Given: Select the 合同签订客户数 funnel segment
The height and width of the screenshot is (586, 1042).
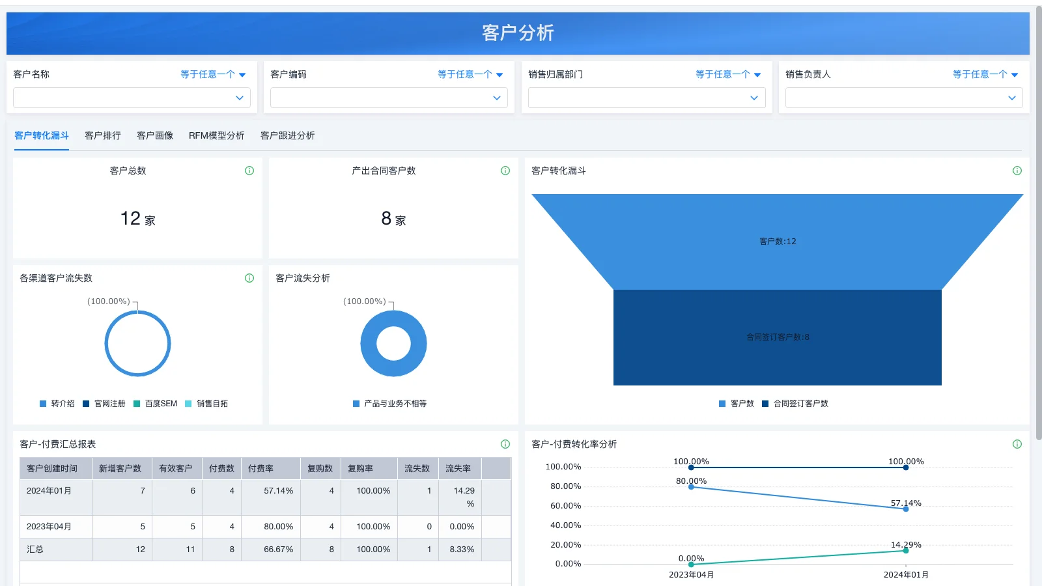Looking at the screenshot, I should click(777, 337).
